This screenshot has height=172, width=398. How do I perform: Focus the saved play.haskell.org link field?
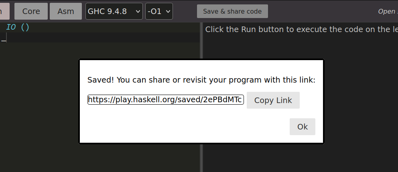coord(165,100)
